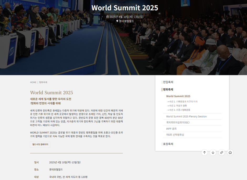Click the calendar icon beside the date
Viewport: 247px width, 180px height.
click(107, 17)
